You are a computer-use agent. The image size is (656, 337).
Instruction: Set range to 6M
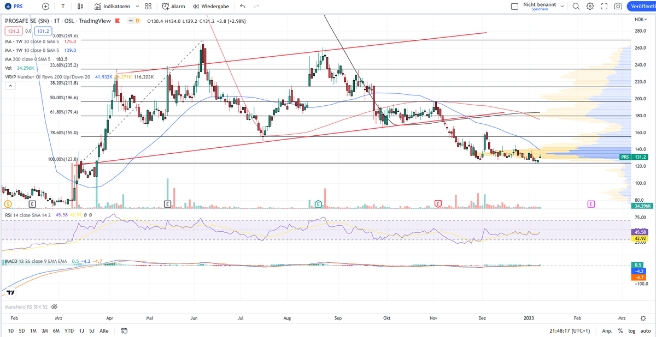56,330
